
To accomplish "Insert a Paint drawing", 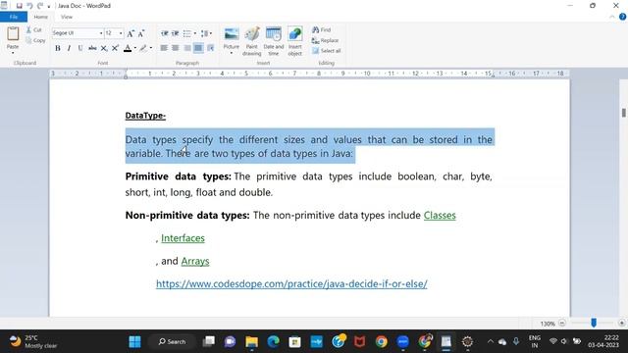I will click(x=252, y=41).
